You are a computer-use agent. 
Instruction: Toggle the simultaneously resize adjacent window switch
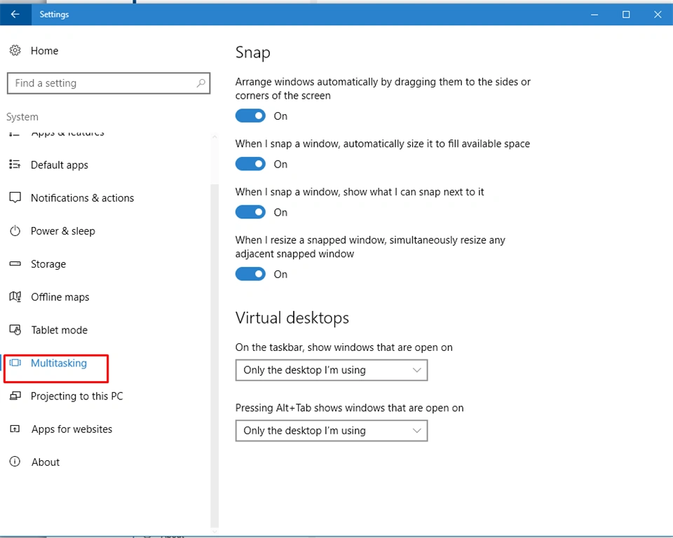(x=250, y=274)
